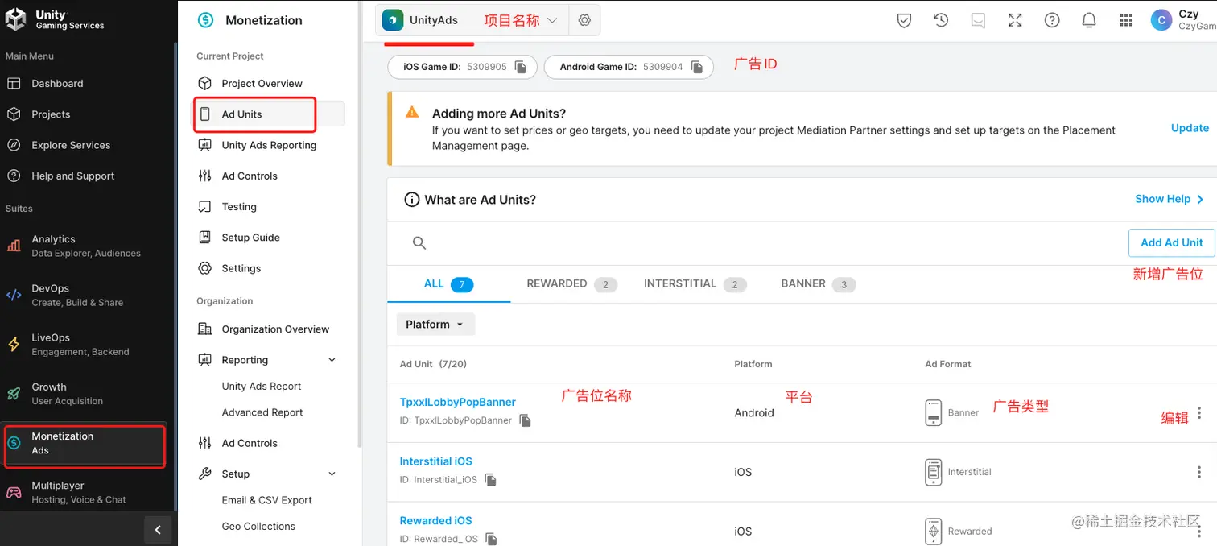
Task: Copy the Interstitial_iOS ID
Action: coord(490,480)
